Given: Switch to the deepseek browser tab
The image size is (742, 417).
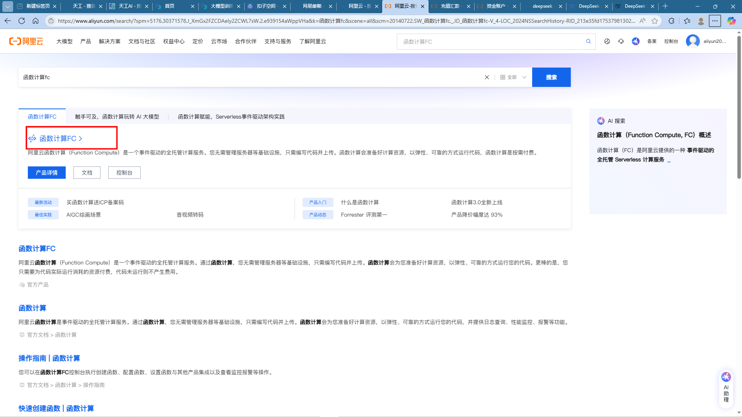Looking at the screenshot, I should tap(543, 6).
